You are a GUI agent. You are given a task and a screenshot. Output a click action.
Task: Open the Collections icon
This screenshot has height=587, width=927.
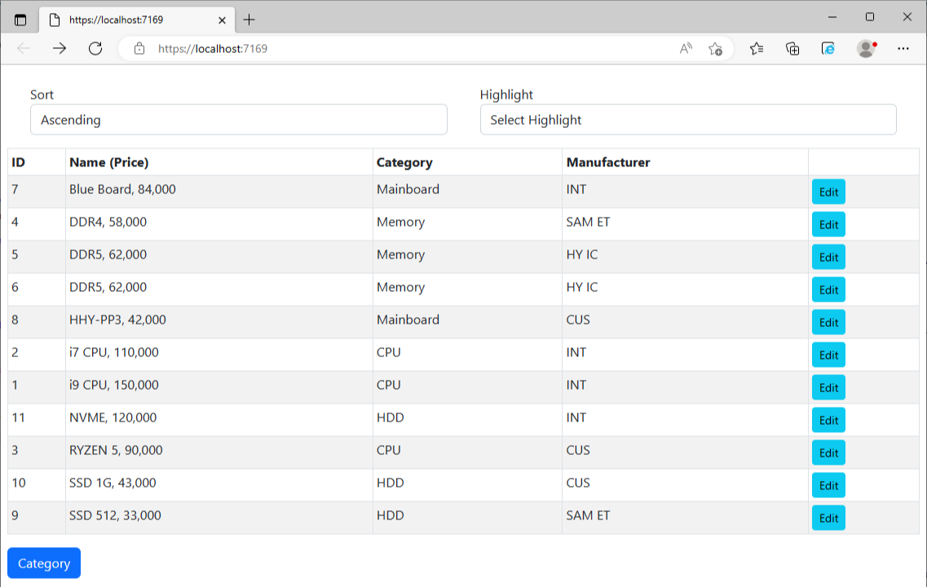click(x=792, y=48)
